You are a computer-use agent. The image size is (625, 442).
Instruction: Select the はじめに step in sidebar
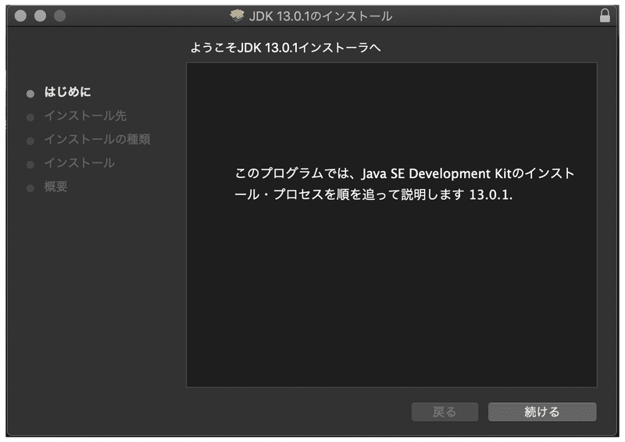(x=67, y=92)
